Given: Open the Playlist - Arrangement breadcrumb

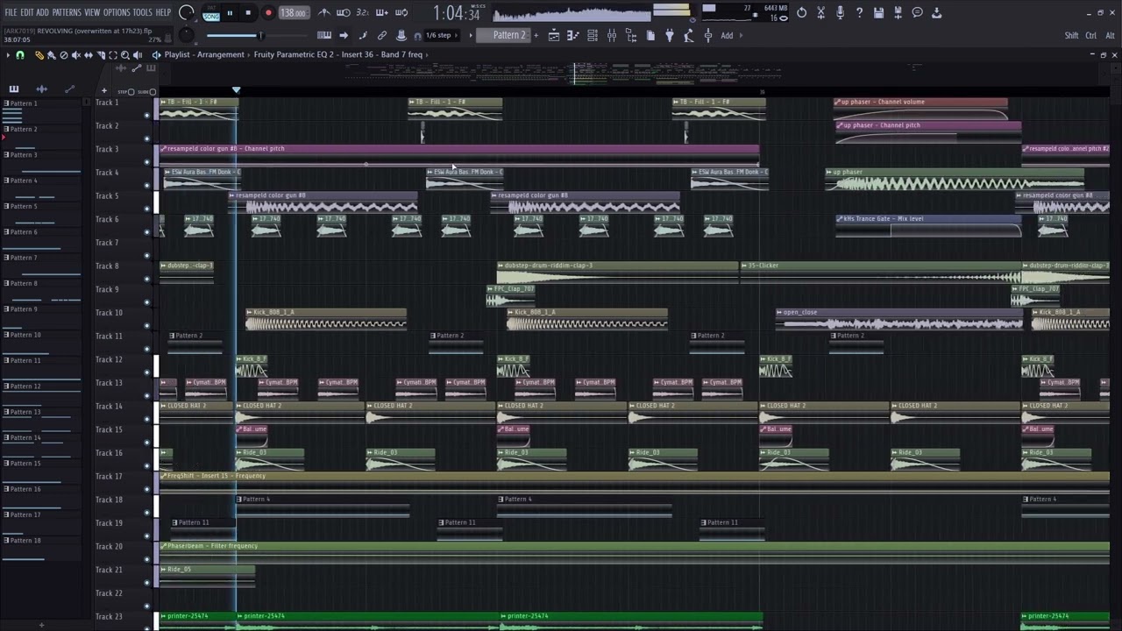Looking at the screenshot, I should click(204, 55).
